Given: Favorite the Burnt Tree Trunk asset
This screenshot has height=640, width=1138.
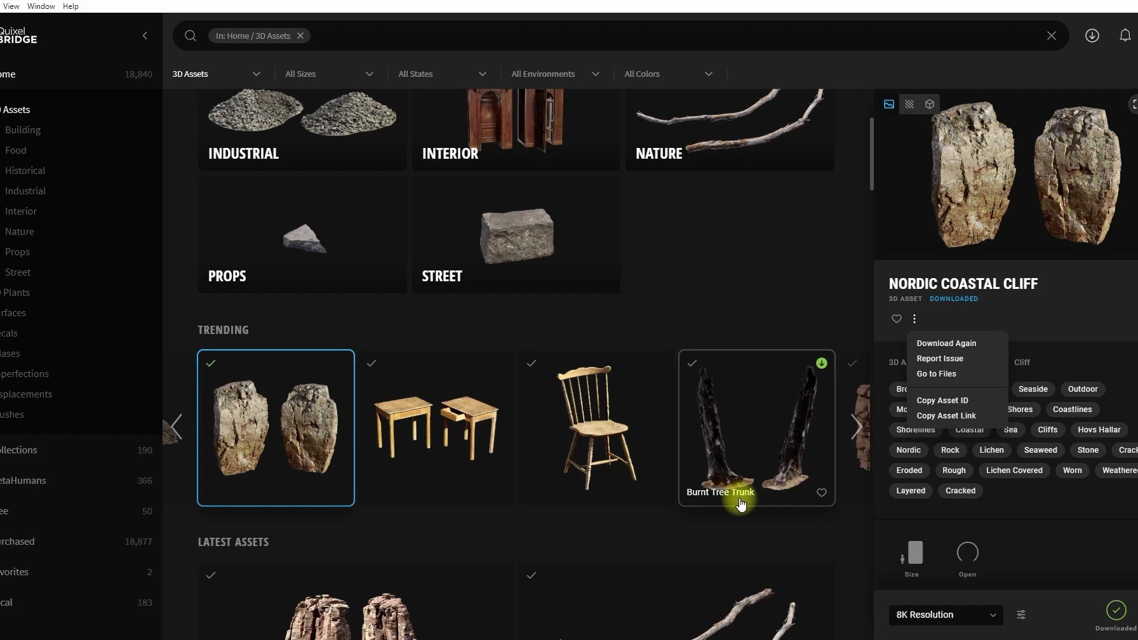Looking at the screenshot, I should point(822,493).
